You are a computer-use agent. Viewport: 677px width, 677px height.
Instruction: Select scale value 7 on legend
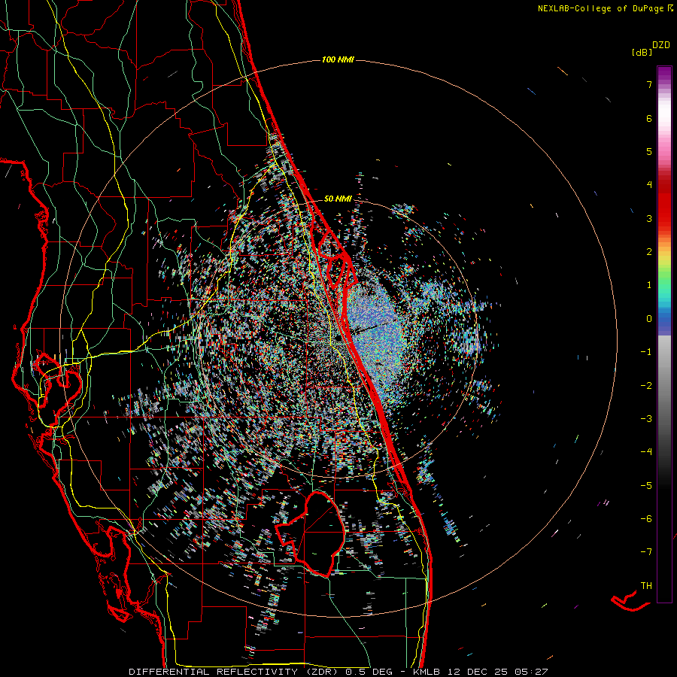coord(649,84)
